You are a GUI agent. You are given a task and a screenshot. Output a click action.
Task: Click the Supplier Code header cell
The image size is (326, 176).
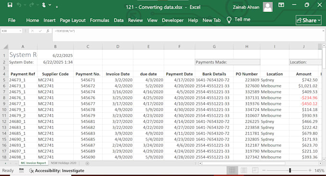[x=55, y=74]
